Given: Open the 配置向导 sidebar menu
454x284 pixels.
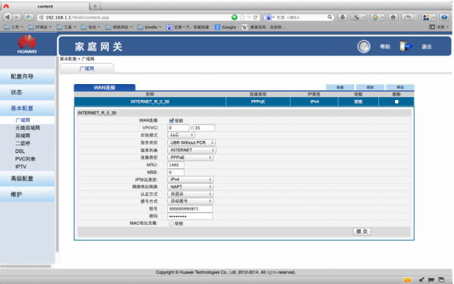Looking at the screenshot, I should click(27, 76).
